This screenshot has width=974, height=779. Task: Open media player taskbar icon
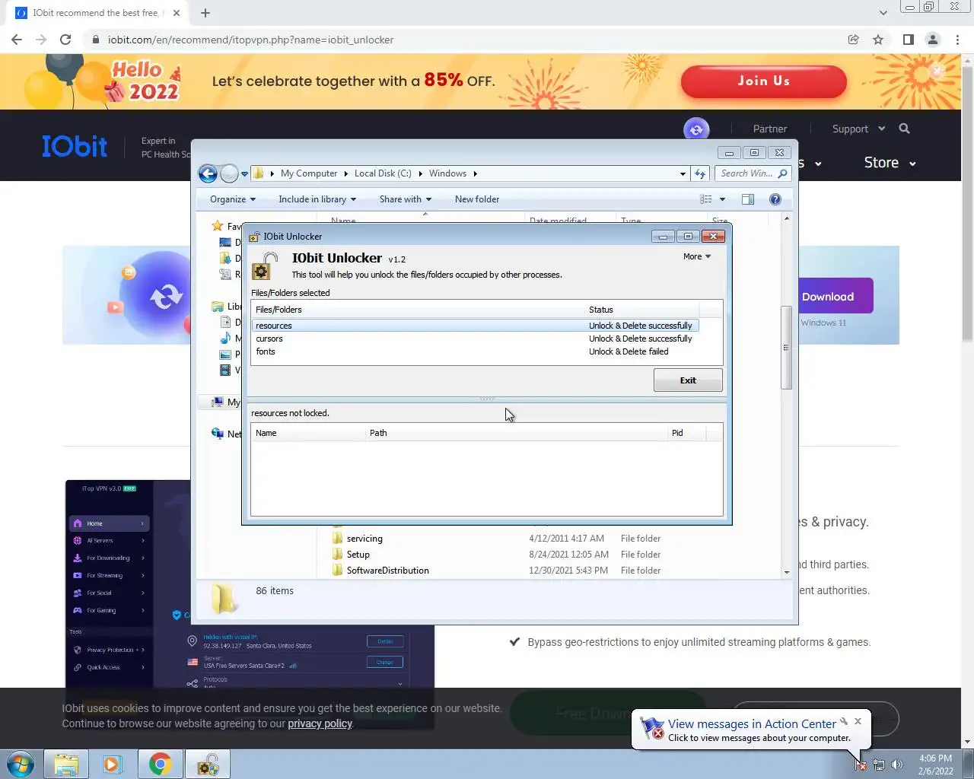pos(113,764)
